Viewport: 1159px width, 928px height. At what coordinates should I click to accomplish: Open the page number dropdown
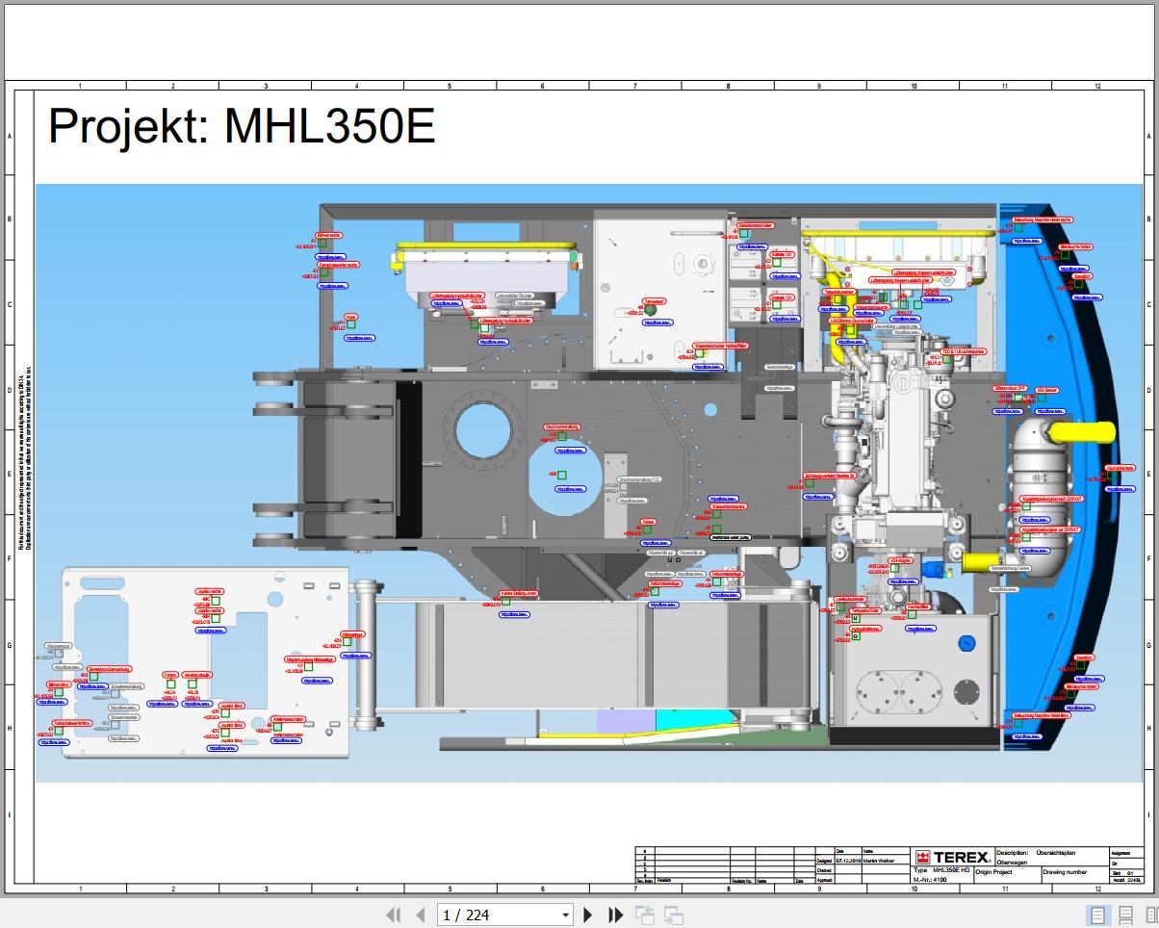565,914
